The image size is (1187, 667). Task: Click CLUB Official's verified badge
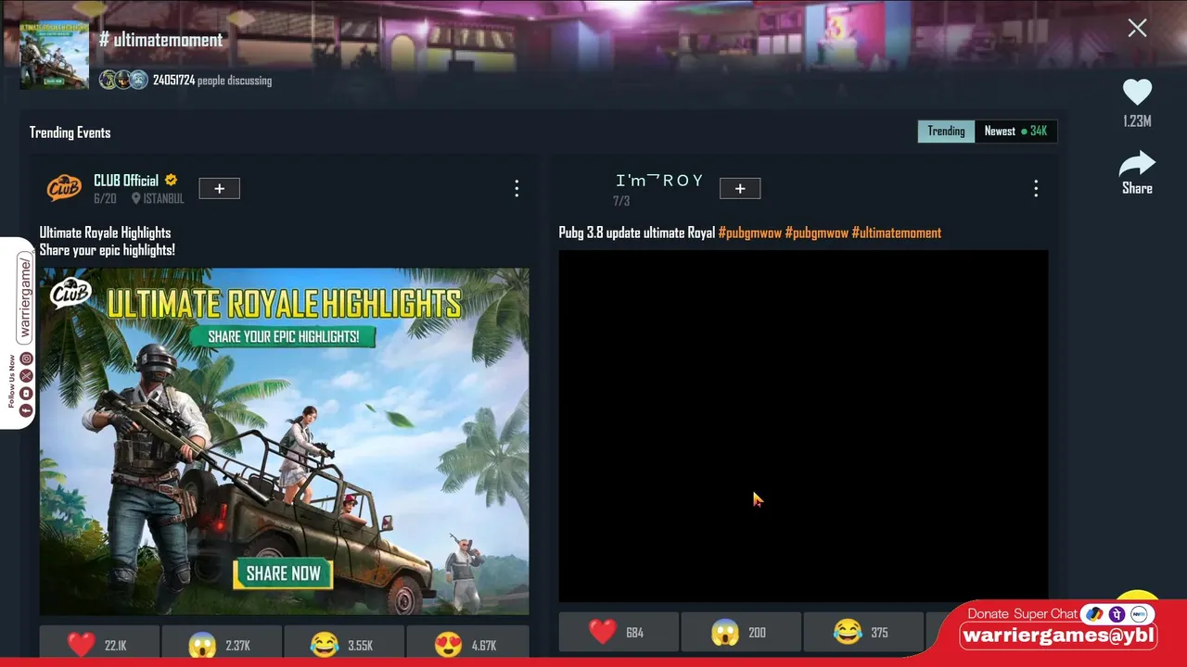(171, 181)
